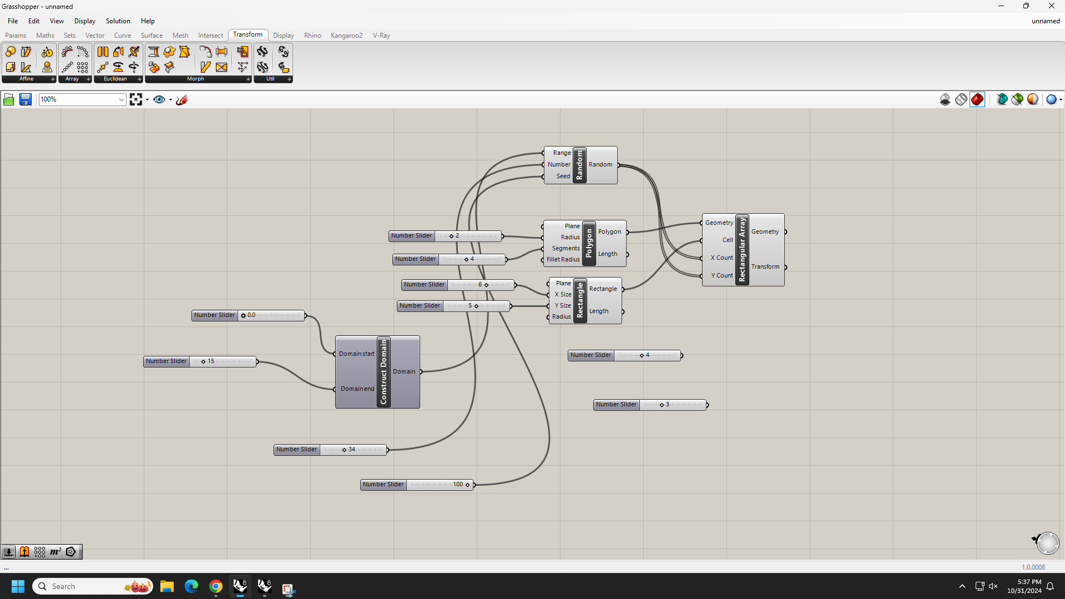
Task: Choose the Linear Array component icon
Action: [x=67, y=67]
